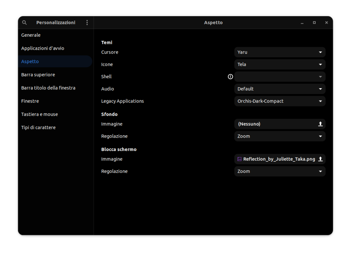The height and width of the screenshot is (255, 351).
Task: Click upload icon for lock screen image
Action: click(x=320, y=159)
